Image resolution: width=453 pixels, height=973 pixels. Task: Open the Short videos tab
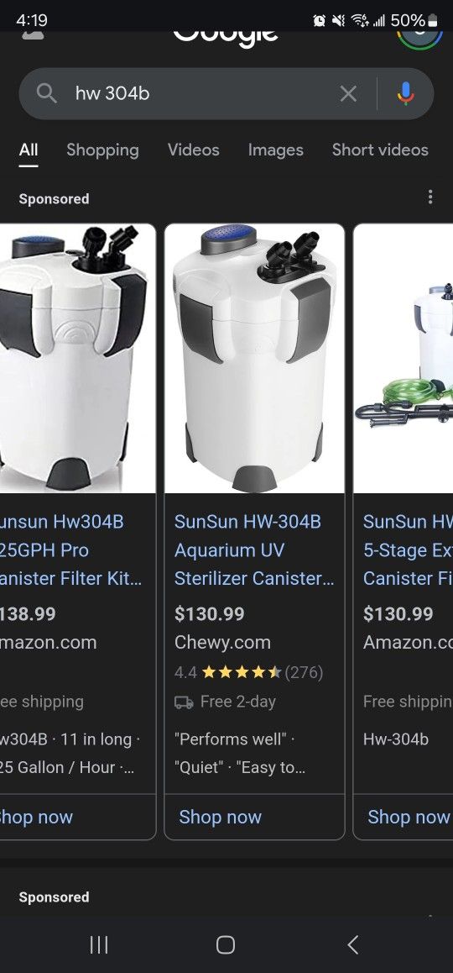(380, 150)
